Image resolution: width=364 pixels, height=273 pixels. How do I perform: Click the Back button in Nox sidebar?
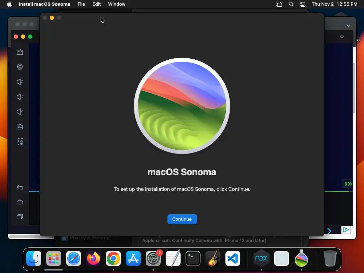tap(20, 187)
